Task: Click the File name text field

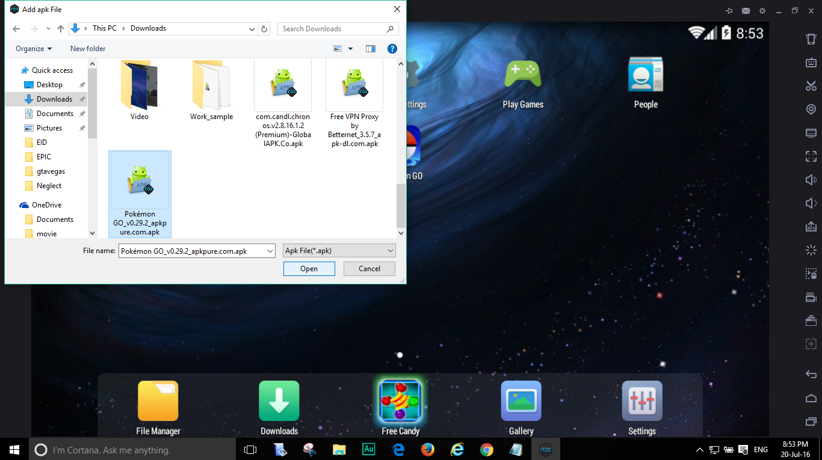Action: 191,251
